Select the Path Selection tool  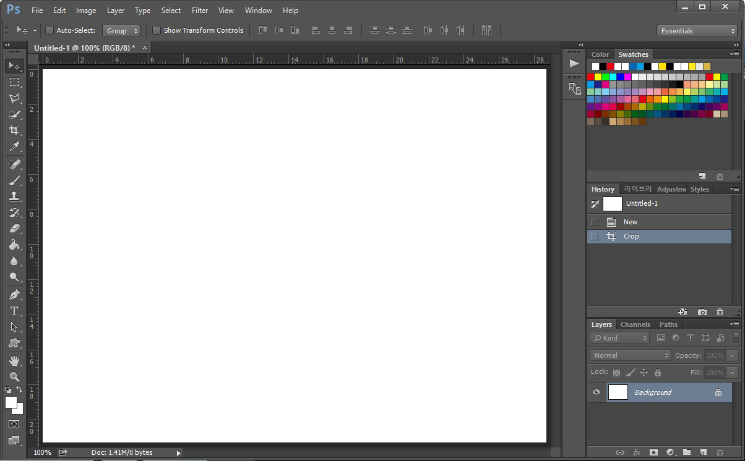point(14,327)
